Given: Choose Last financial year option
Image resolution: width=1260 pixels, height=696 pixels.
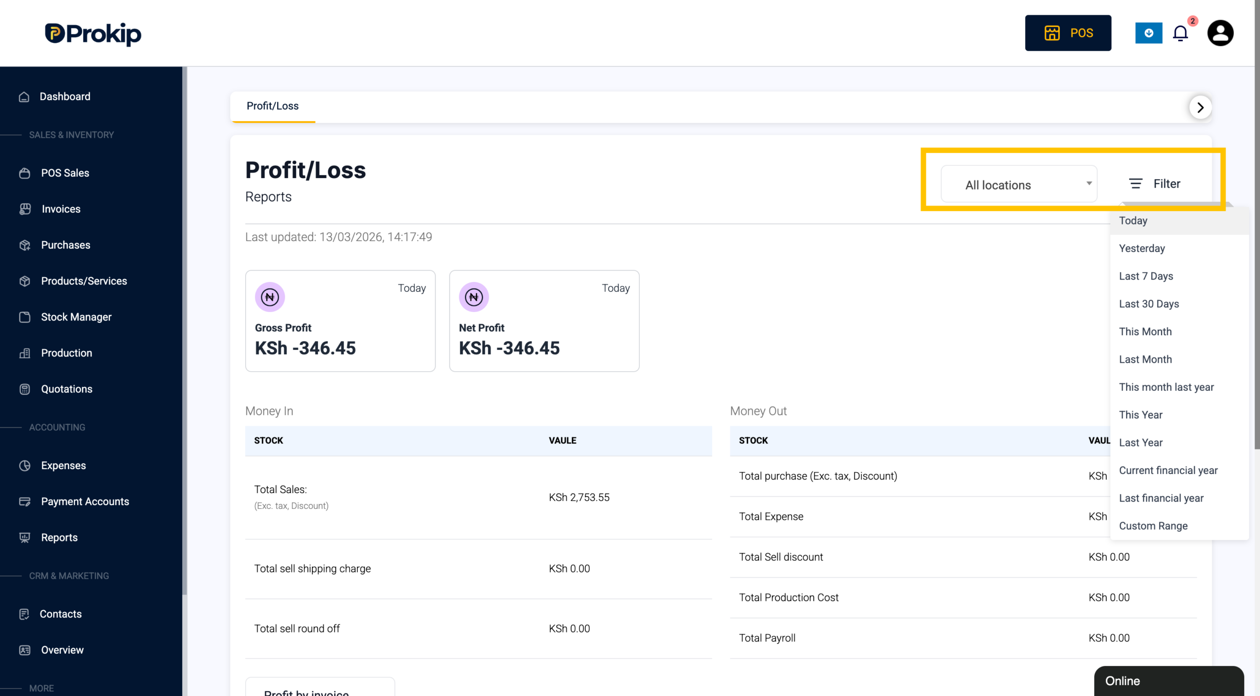Looking at the screenshot, I should [x=1180, y=498].
